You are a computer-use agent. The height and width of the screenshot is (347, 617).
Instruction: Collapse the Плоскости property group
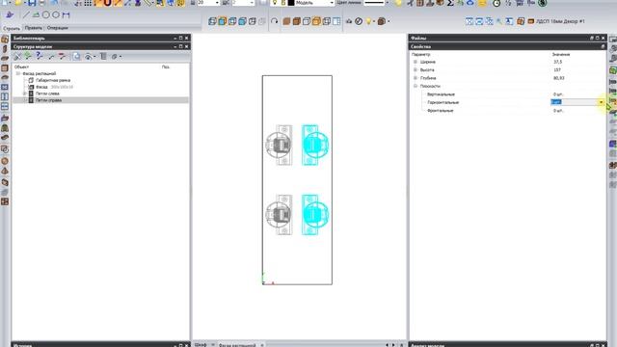coord(416,86)
